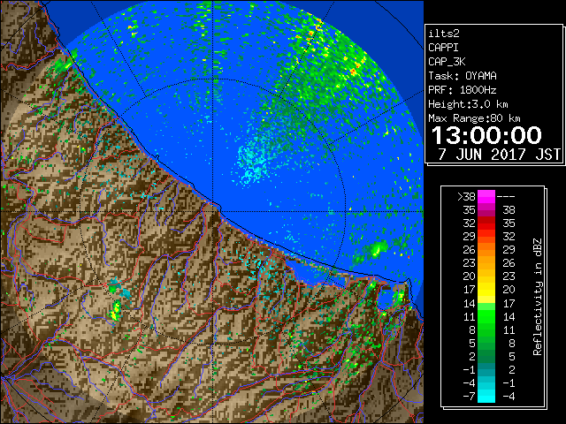Click the '---' legend upper-bound label
Viewport: 566px width, 424px height.
click(x=506, y=197)
